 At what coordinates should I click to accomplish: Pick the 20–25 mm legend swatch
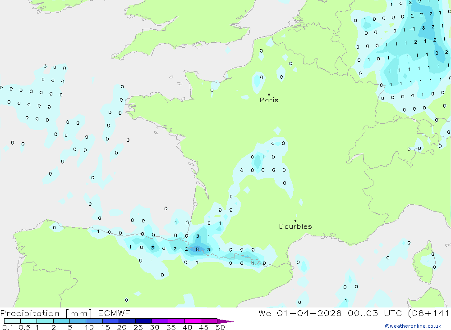coord(127,321)
